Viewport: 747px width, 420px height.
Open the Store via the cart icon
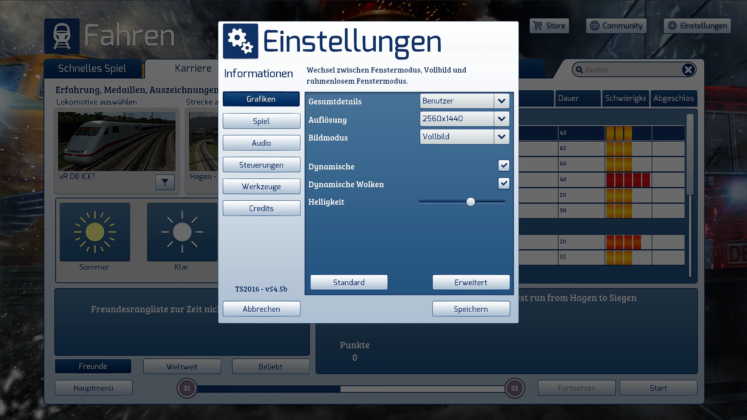click(x=537, y=26)
